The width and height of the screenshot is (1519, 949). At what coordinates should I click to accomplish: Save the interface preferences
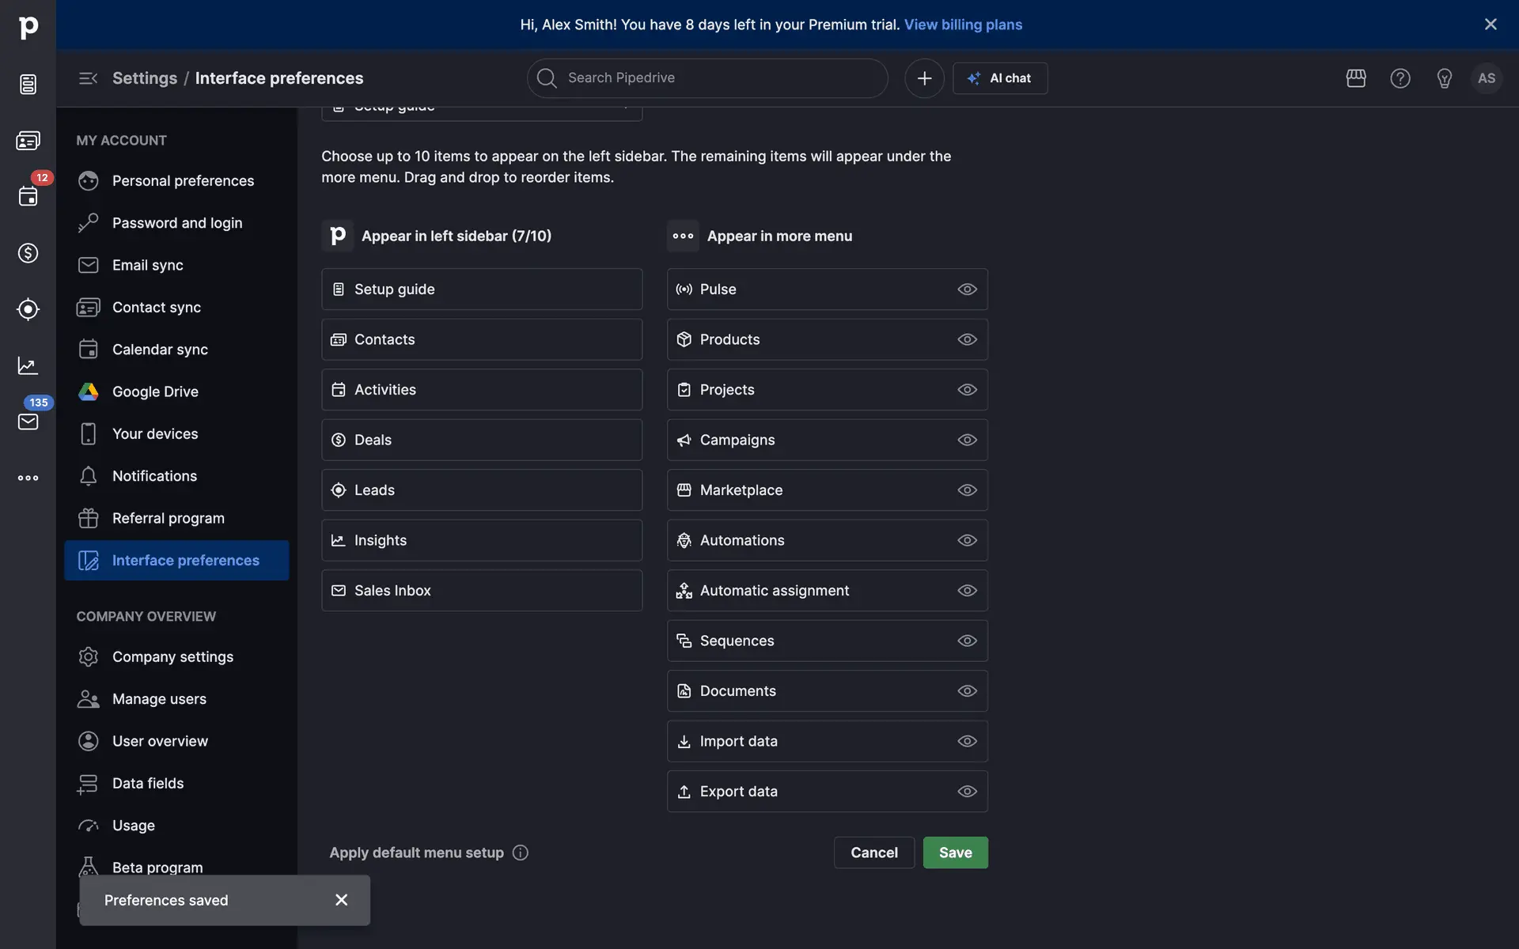pos(955,853)
